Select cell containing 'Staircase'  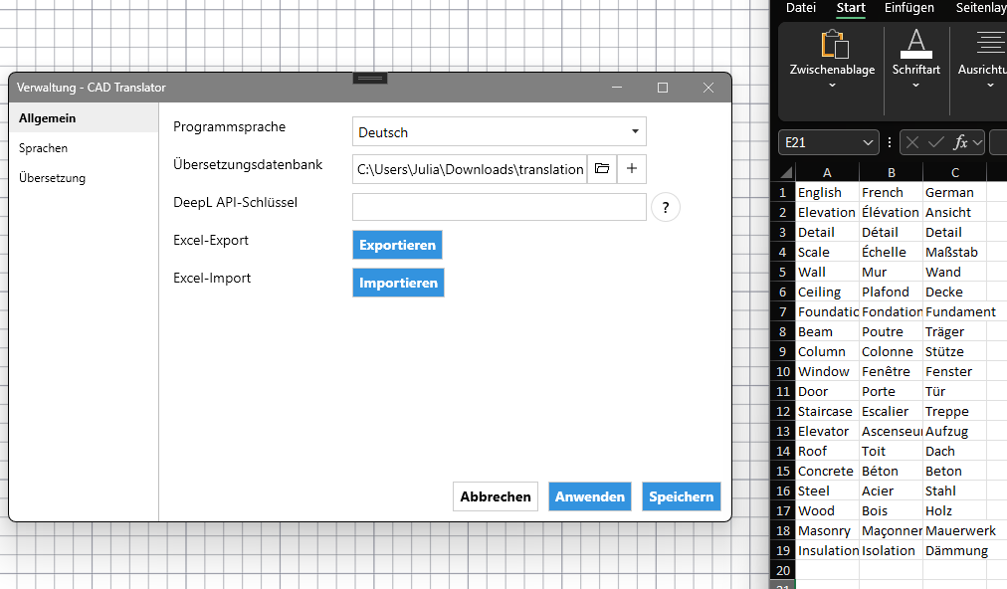[827, 412]
